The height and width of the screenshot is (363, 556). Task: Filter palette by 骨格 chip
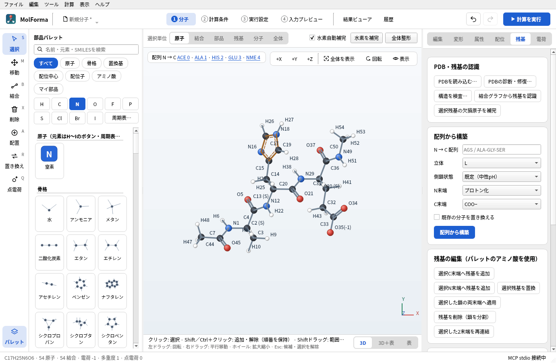click(92, 63)
